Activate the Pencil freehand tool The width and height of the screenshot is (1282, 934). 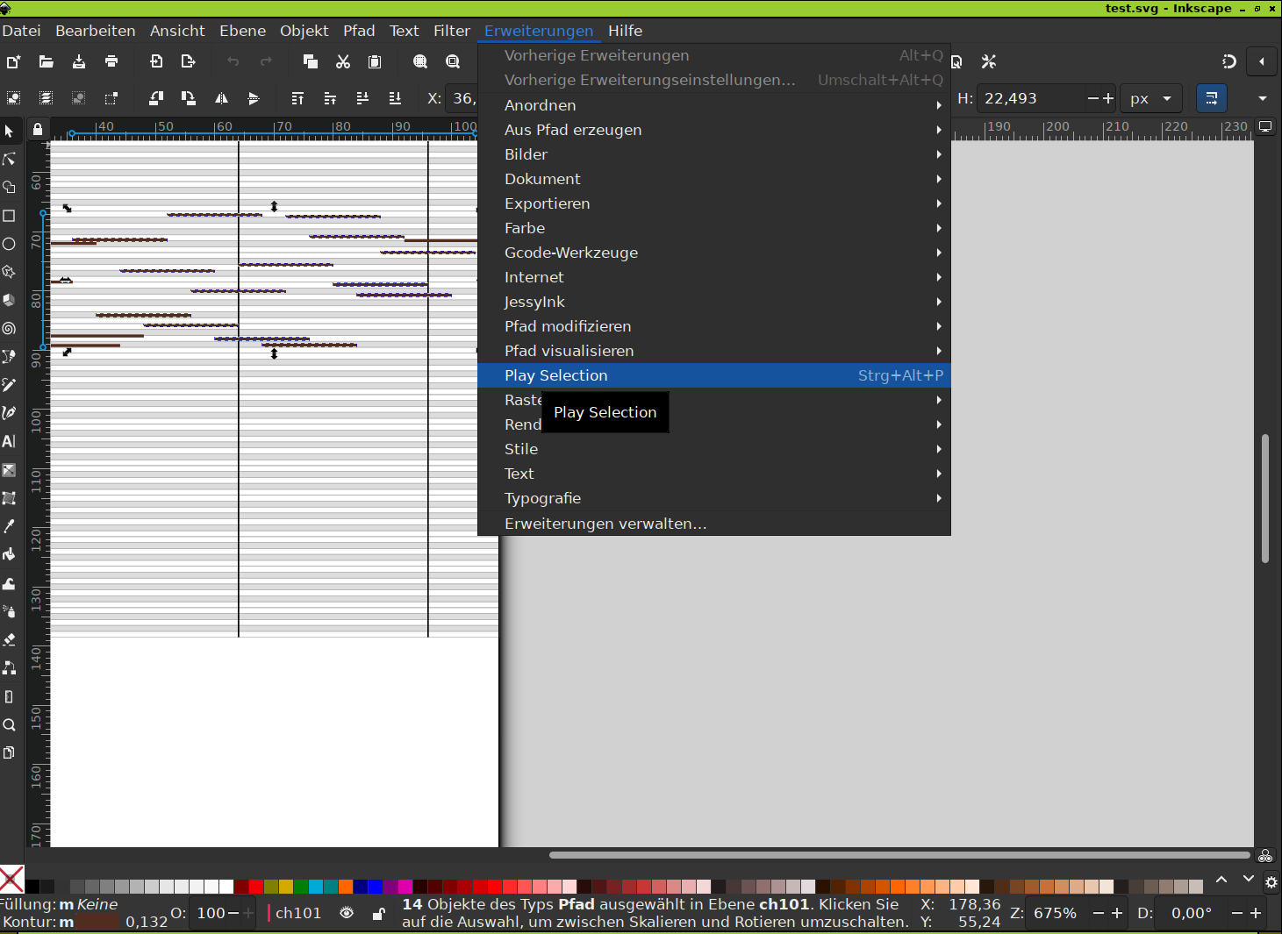(10, 385)
